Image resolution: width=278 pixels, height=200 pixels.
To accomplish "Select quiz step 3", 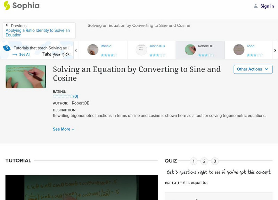I will pos(215,161).
